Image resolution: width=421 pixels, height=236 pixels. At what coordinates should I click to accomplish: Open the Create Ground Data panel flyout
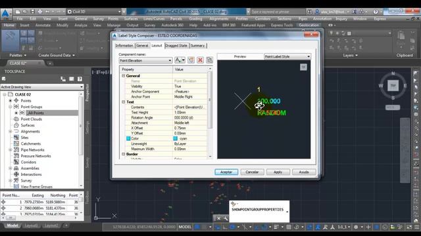[57, 55]
